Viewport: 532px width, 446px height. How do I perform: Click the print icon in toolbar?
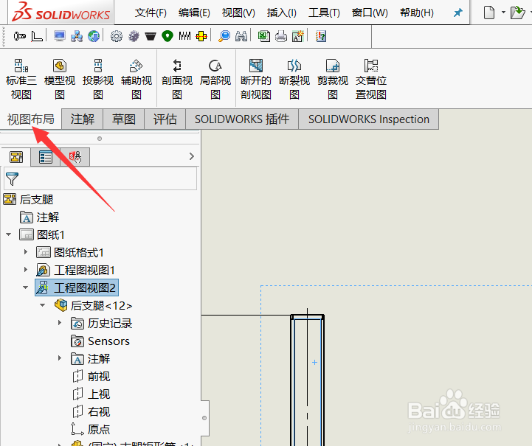tap(281, 36)
